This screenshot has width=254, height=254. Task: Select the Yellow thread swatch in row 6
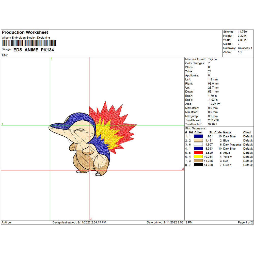[198, 157]
